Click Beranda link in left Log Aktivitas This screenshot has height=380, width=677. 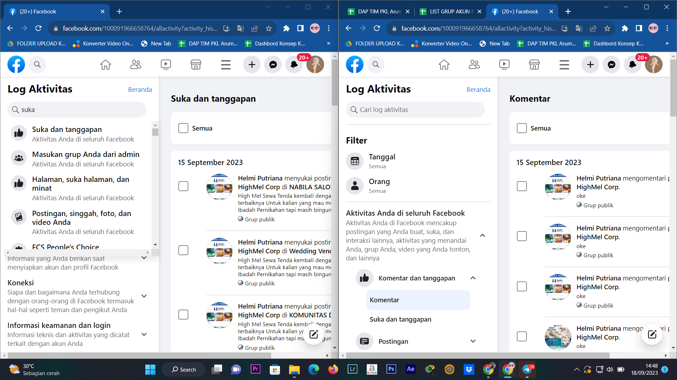(x=140, y=90)
